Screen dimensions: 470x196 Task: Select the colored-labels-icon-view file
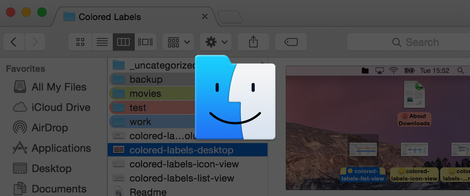pyautogui.click(x=188, y=164)
